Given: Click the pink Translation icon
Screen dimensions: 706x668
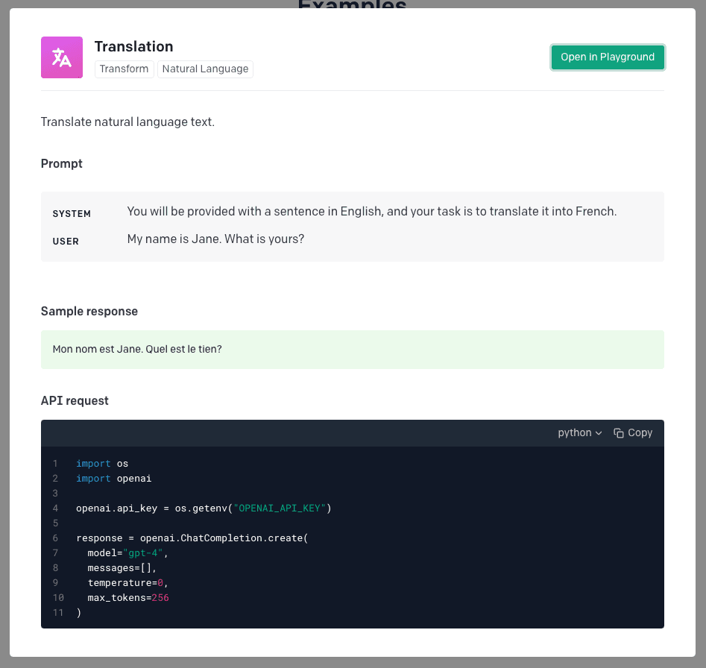Looking at the screenshot, I should pyautogui.click(x=62, y=57).
